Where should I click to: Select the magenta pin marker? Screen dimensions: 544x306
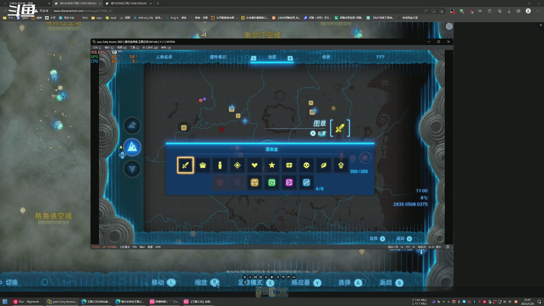(x=289, y=182)
